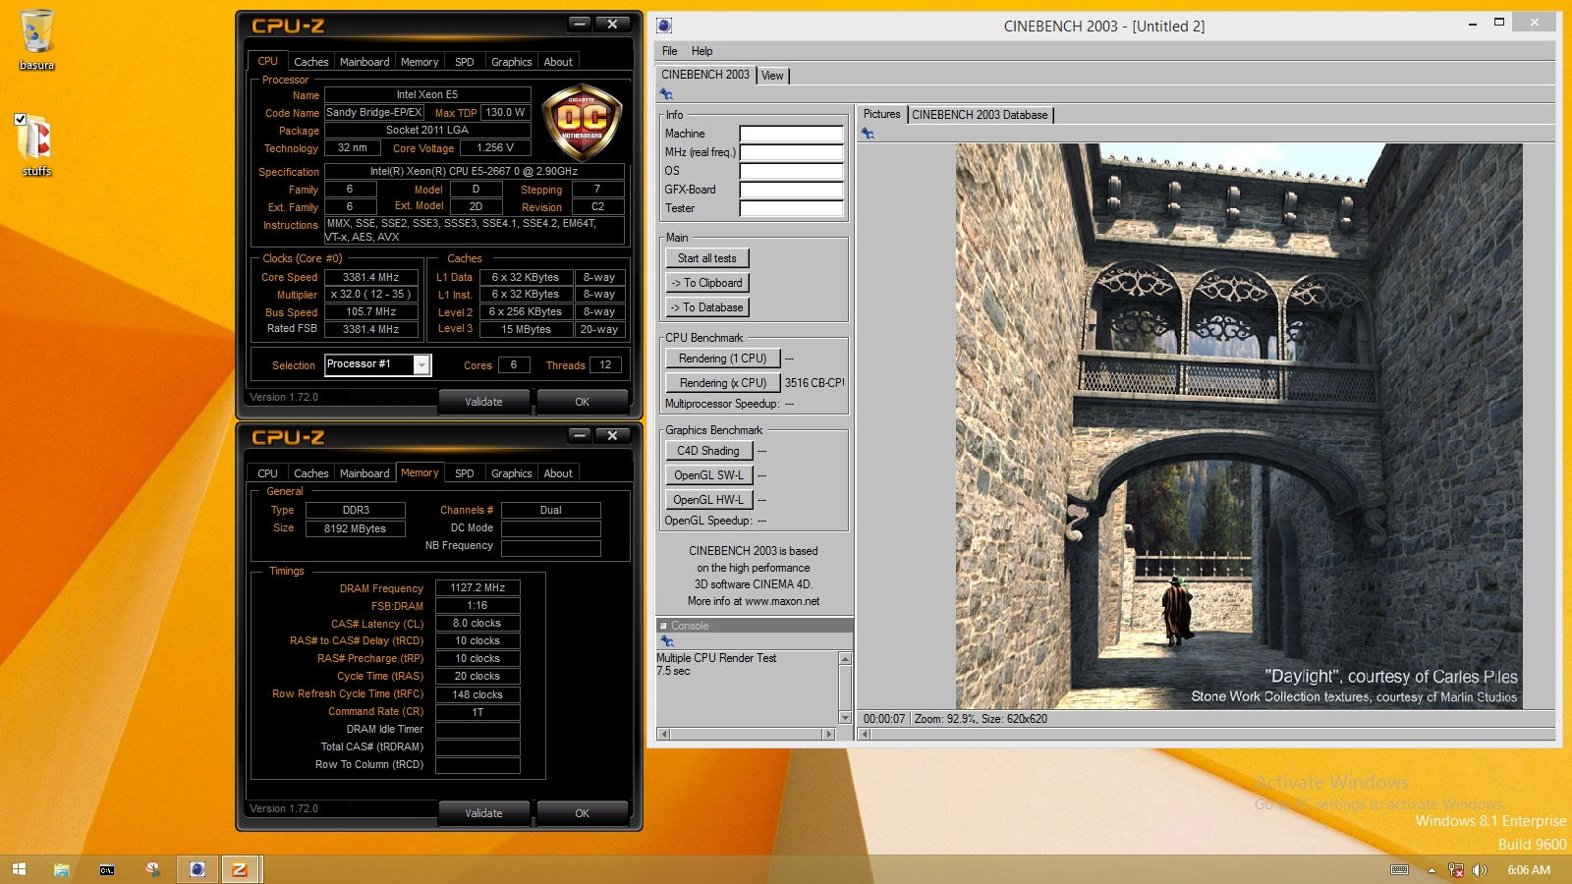The width and height of the screenshot is (1572, 884).
Task: Click the CINEBENCH title bar app icon
Action: click(x=664, y=26)
